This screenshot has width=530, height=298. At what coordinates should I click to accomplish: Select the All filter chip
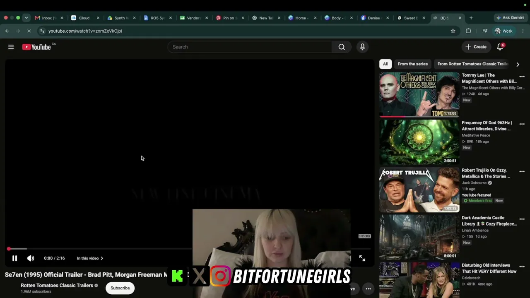coord(385,64)
